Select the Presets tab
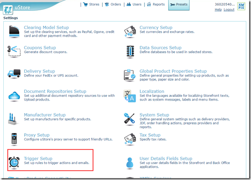251x180 pixels. coord(179,5)
